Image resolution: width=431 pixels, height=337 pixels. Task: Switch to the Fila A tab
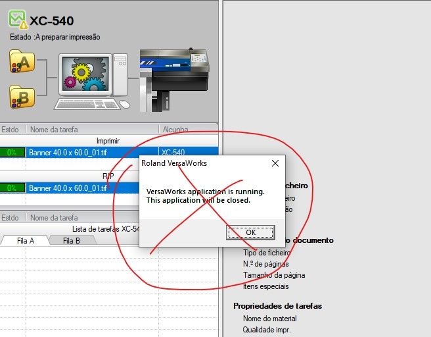[x=26, y=241]
